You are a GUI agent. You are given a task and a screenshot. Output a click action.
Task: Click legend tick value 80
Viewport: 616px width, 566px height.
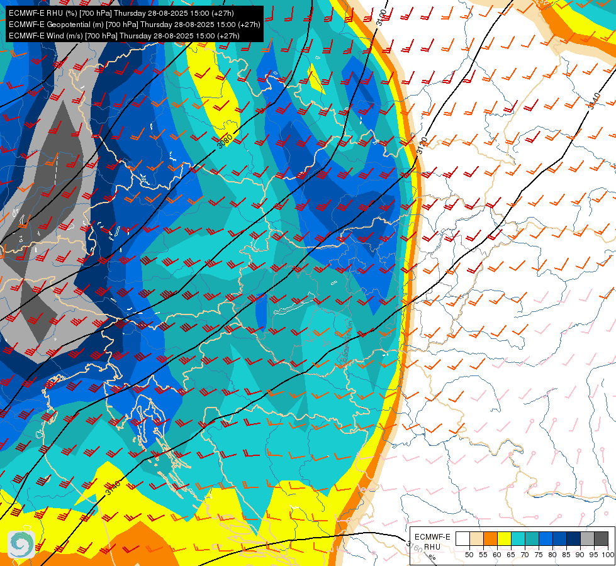[552, 555]
